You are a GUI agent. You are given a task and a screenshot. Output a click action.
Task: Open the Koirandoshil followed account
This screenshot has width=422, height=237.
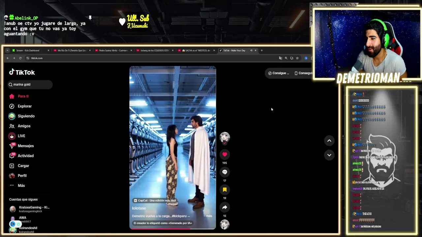tap(23, 229)
